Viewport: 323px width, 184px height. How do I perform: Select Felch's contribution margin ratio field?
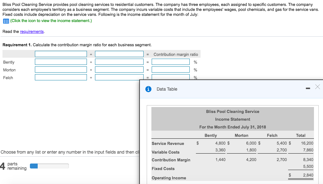[171, 77]
